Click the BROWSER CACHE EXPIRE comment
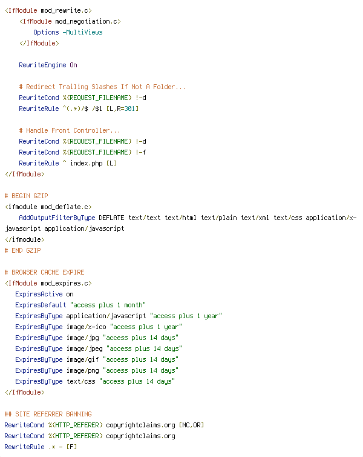363x457 pixels. tap(45, 272)
